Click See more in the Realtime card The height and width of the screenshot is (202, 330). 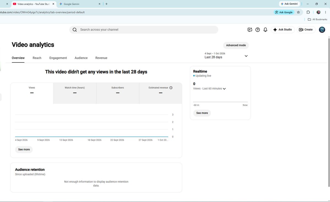click(x=202, y=113)
